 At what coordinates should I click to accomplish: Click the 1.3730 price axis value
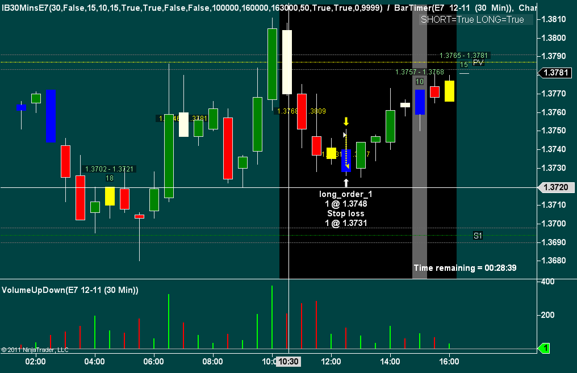554,168
